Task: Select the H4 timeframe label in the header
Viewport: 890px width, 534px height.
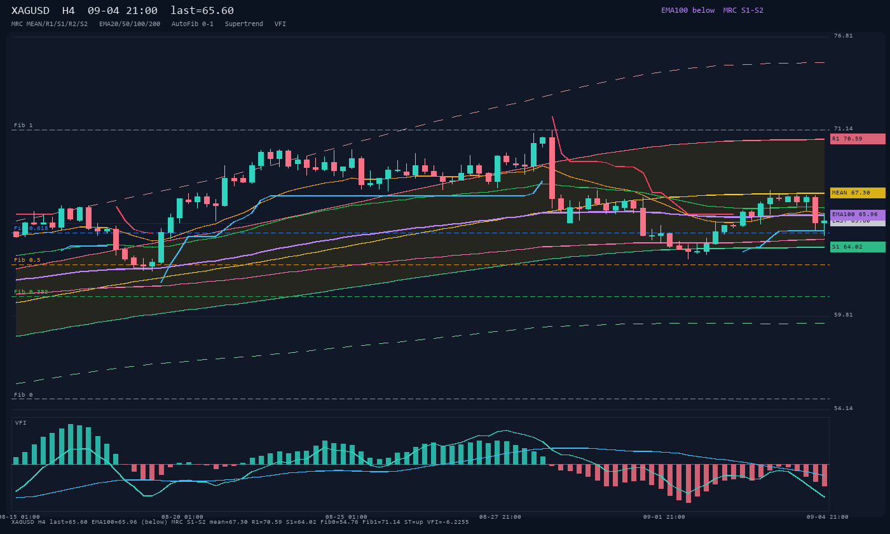Action: pos(69,11)
